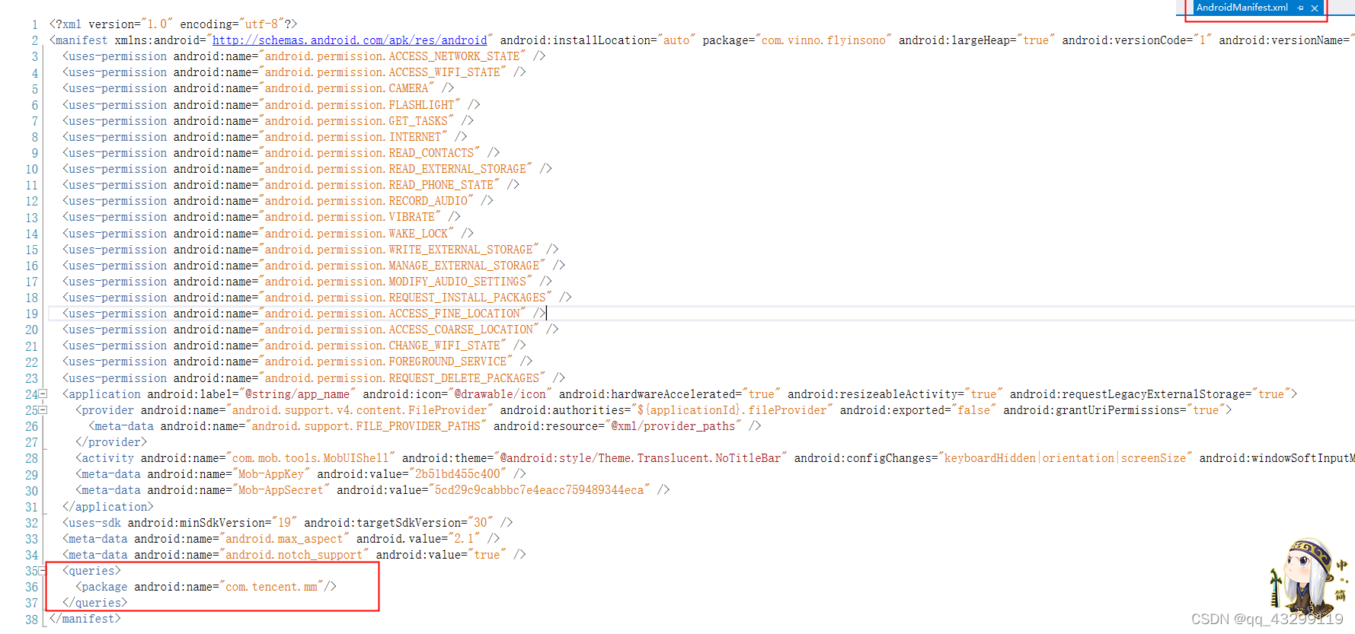
Task: Click the android.permission.CAMERA value
Action: pyautogui.click(x=347, y=88)
